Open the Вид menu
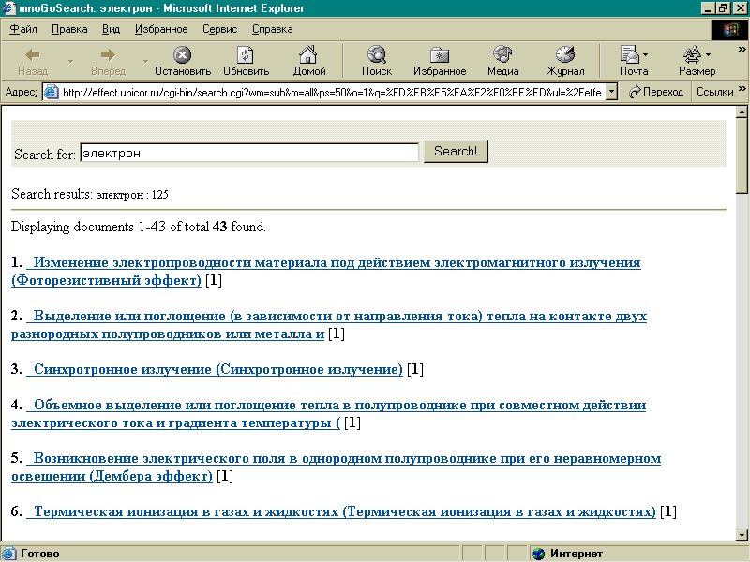The height and width of the screenshot is (562, 750). point(111,29)
